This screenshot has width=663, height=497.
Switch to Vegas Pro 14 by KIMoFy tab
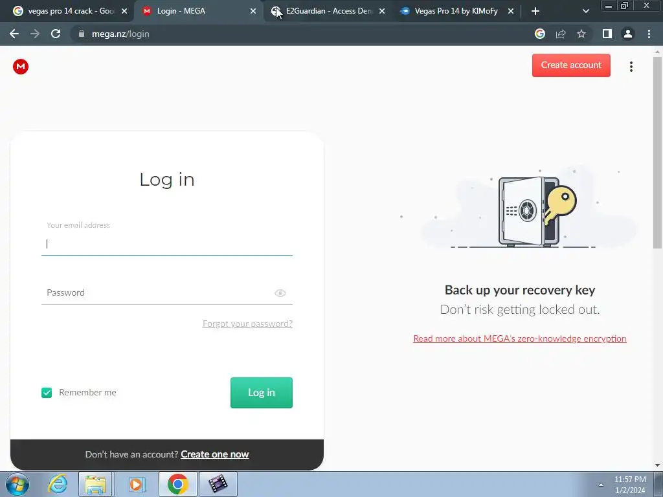456,11
